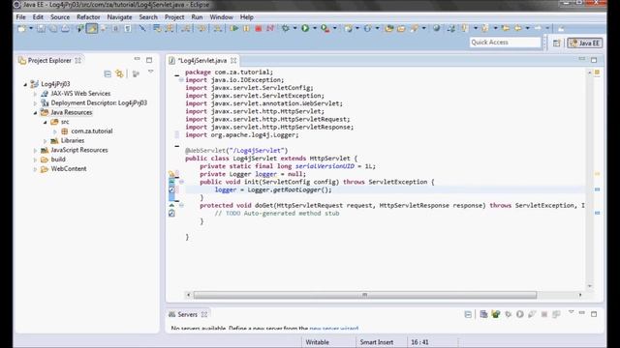Open the File menu
The height and width of the screenshot is (348, 620).
[x=20, y=17]
